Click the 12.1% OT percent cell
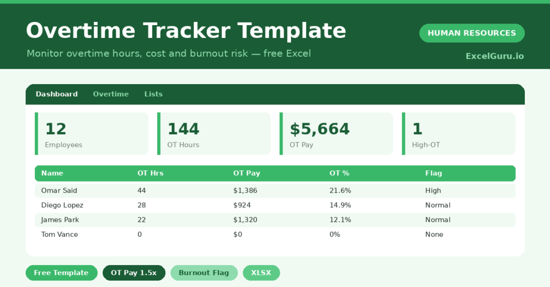 [340, 220]
